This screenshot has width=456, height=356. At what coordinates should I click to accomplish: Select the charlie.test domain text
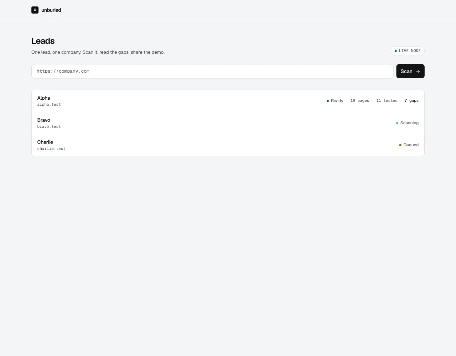pos(51,149)
